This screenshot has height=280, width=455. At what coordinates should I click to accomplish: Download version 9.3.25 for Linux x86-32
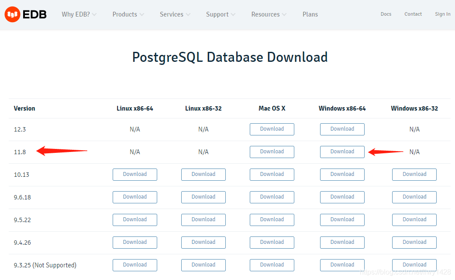pyautogui.click(x=203, y=265)
